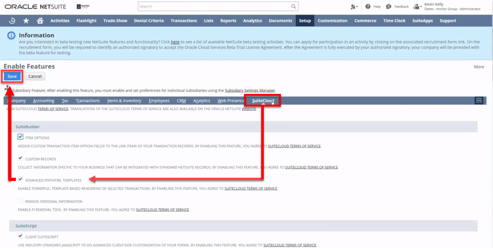Image resolution: width=493 pixels, height=248 pixels.
Task: Switch to the Analytics feature subtab
Action: (x=202, y=101)
